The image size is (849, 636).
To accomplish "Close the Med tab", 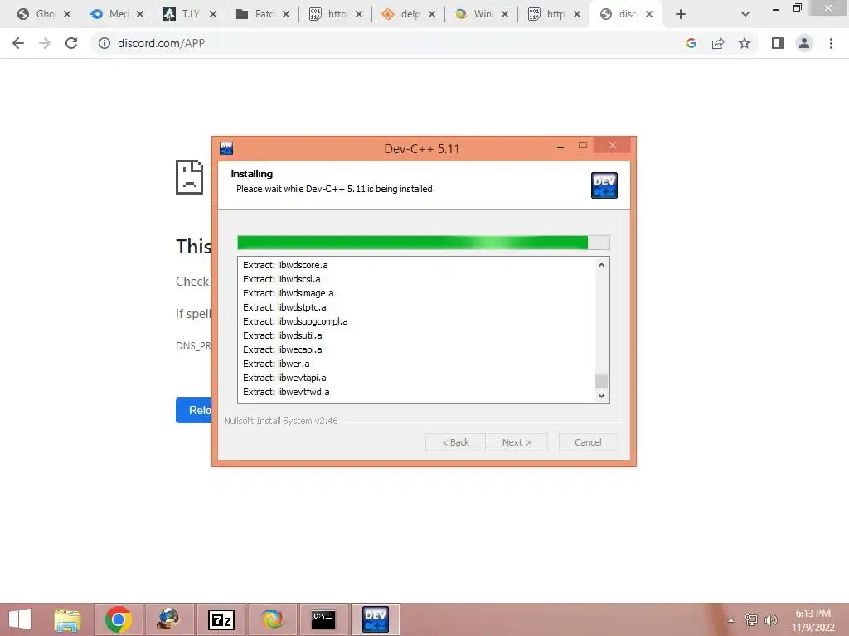I will [x=139, y=14].
